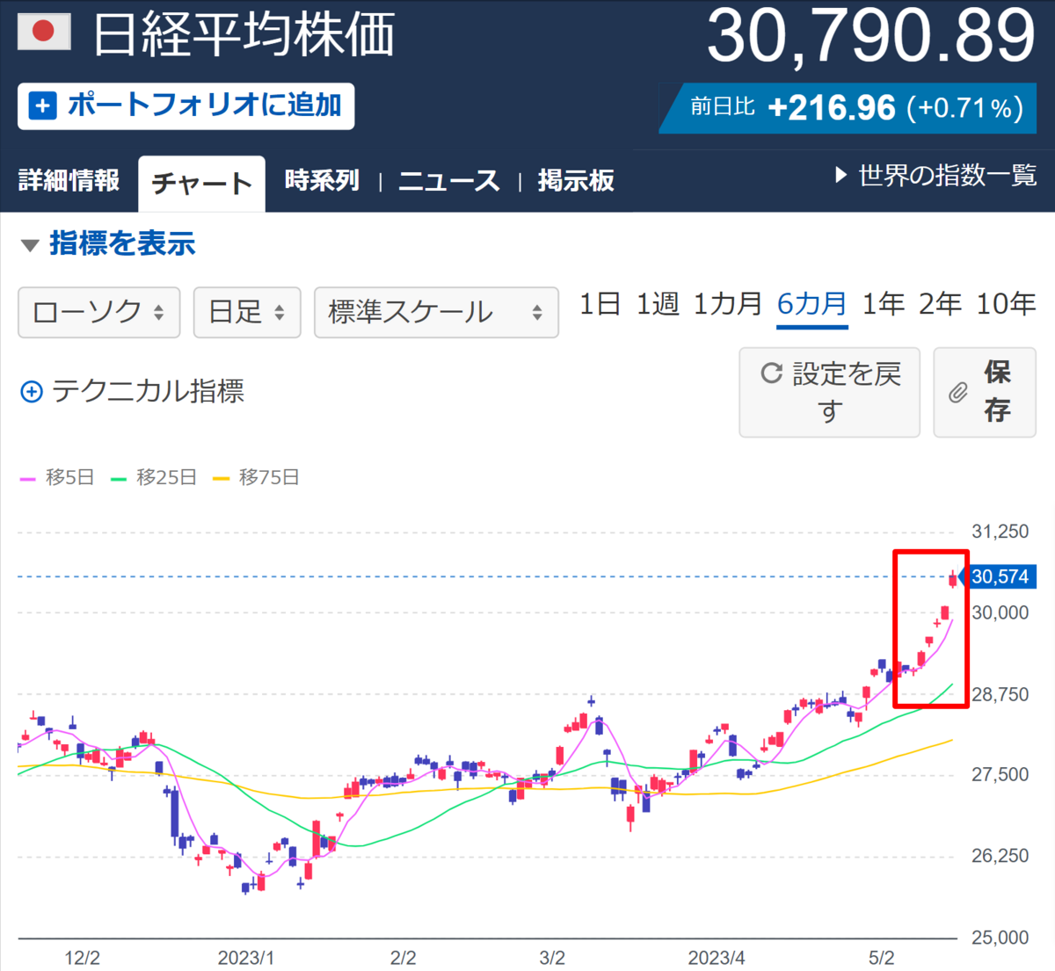The width and height of the screenshot is (1055, 971).
Task: Click the 2023/1 date label
Action: (x=246, y=958)
